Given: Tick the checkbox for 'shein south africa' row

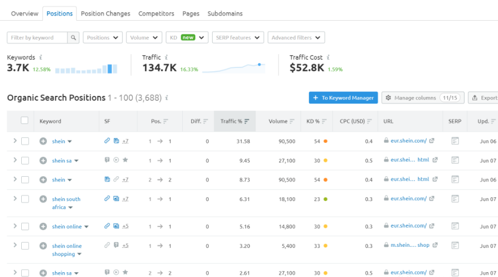Looking at the screenshot, I should pyautogui.click(x=25, y=199).
